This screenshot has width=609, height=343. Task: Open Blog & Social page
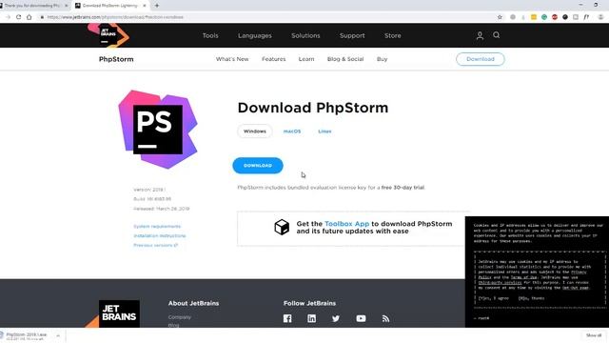point(345,59)
